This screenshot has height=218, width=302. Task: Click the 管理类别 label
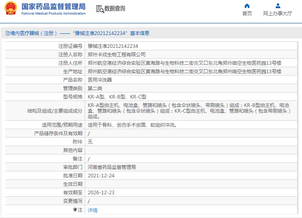73,88
